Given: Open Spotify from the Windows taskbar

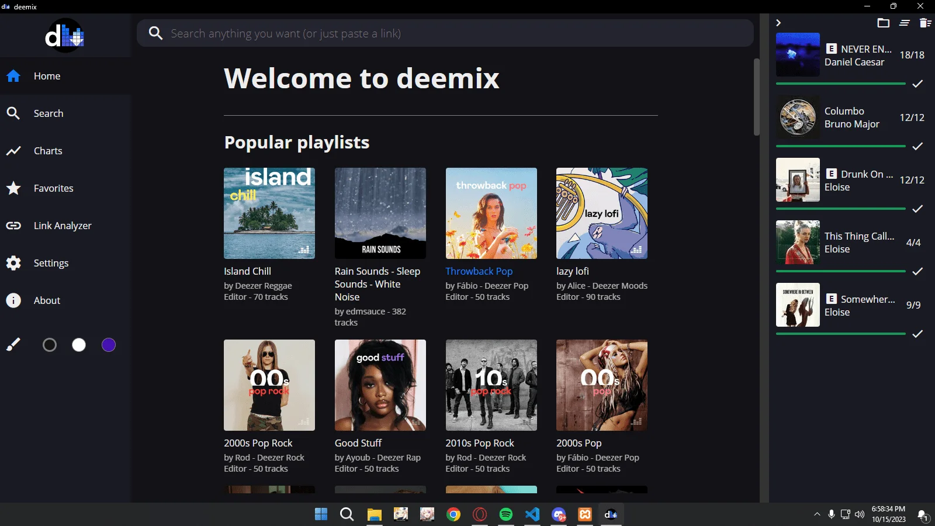Looking at the screenshot, I should click(x=506, y=514).
